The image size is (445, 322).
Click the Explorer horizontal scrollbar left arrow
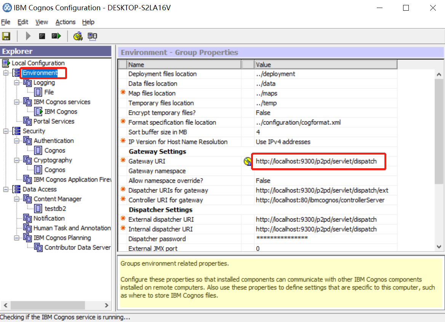coord(5,305)
